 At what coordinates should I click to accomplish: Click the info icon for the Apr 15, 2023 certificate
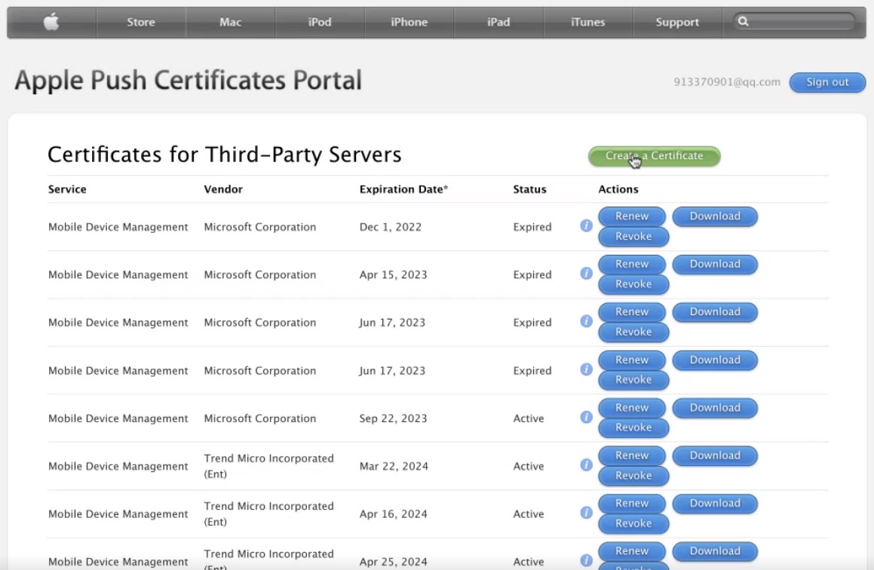tap(586, 272)
